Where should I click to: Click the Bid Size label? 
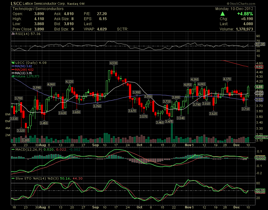pos(62,29)
